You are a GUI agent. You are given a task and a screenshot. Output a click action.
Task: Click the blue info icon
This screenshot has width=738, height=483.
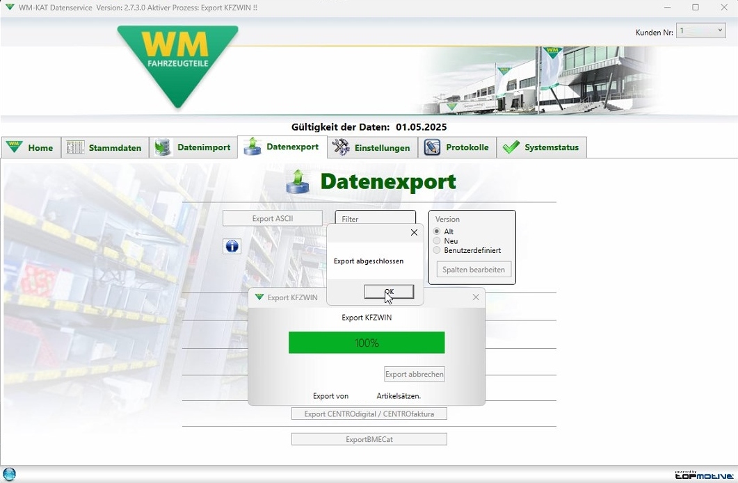tap(232, 246)
